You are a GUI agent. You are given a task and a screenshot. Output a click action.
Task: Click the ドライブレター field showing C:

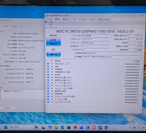[96, 50]
